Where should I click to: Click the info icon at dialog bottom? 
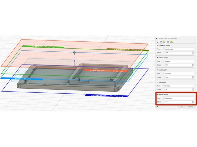click(x=157, y=106)
